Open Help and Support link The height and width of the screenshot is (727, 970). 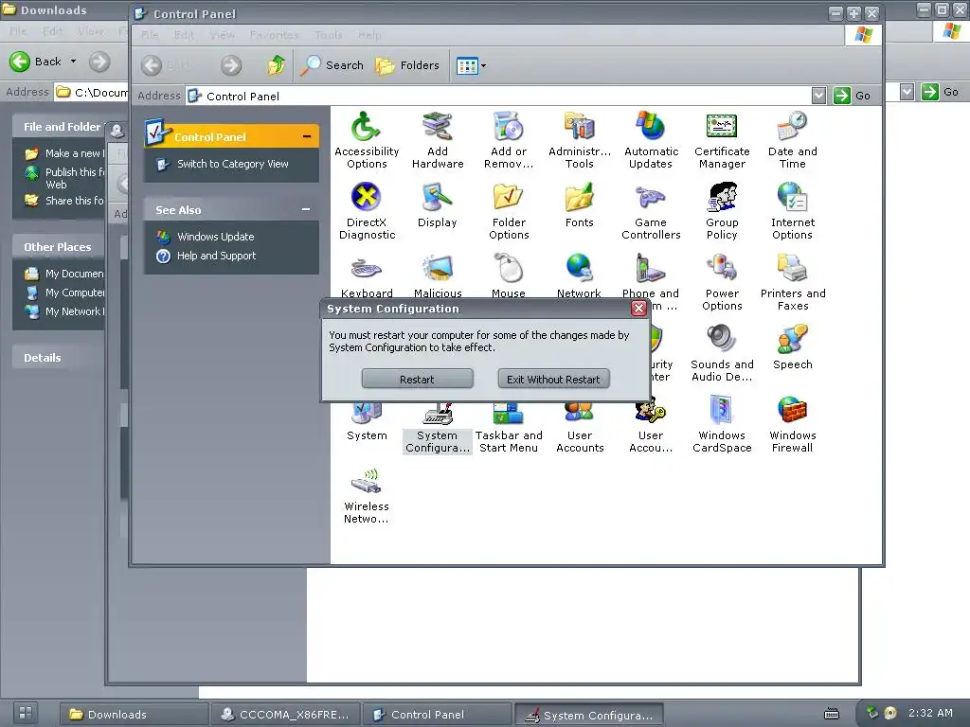click(216, 256)
